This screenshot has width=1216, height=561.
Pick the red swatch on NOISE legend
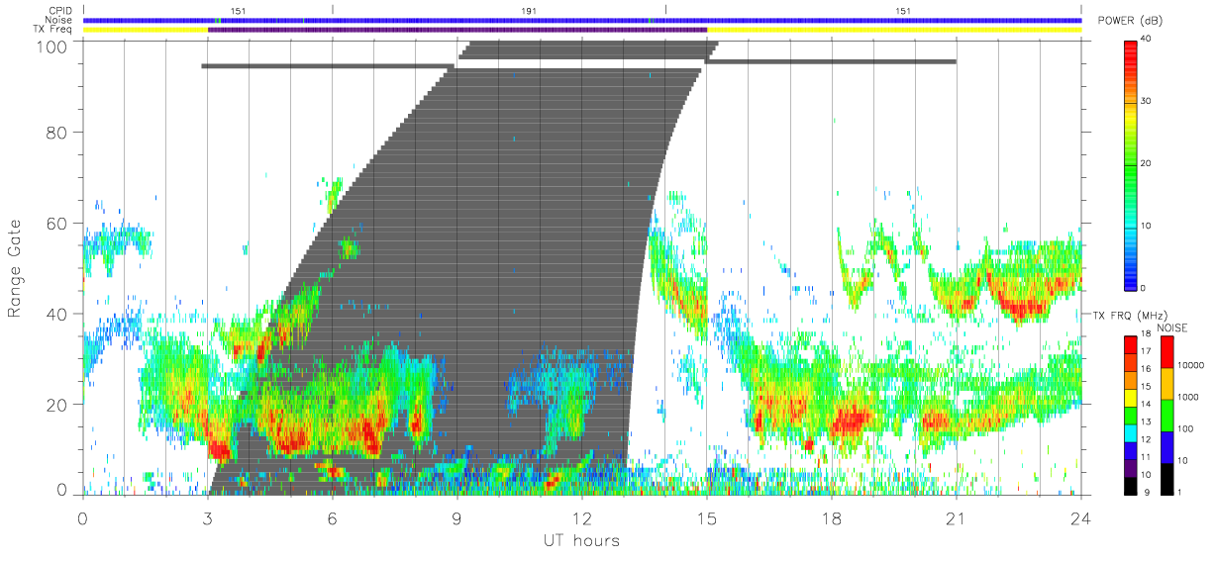(x=1167, y=352)
